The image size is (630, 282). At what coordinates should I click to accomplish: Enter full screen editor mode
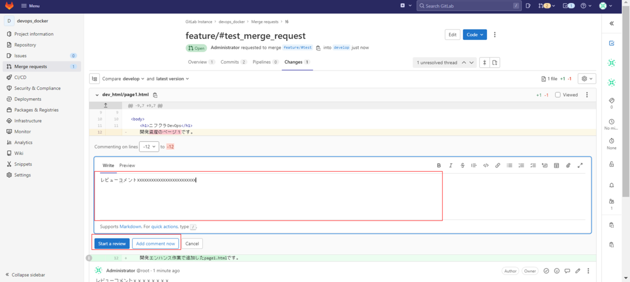pyautogui.click(x=580, y=165)
